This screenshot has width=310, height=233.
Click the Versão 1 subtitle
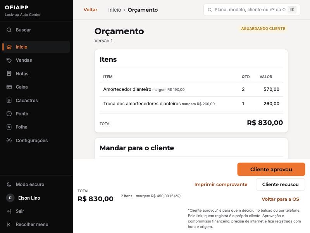[103, 41]
